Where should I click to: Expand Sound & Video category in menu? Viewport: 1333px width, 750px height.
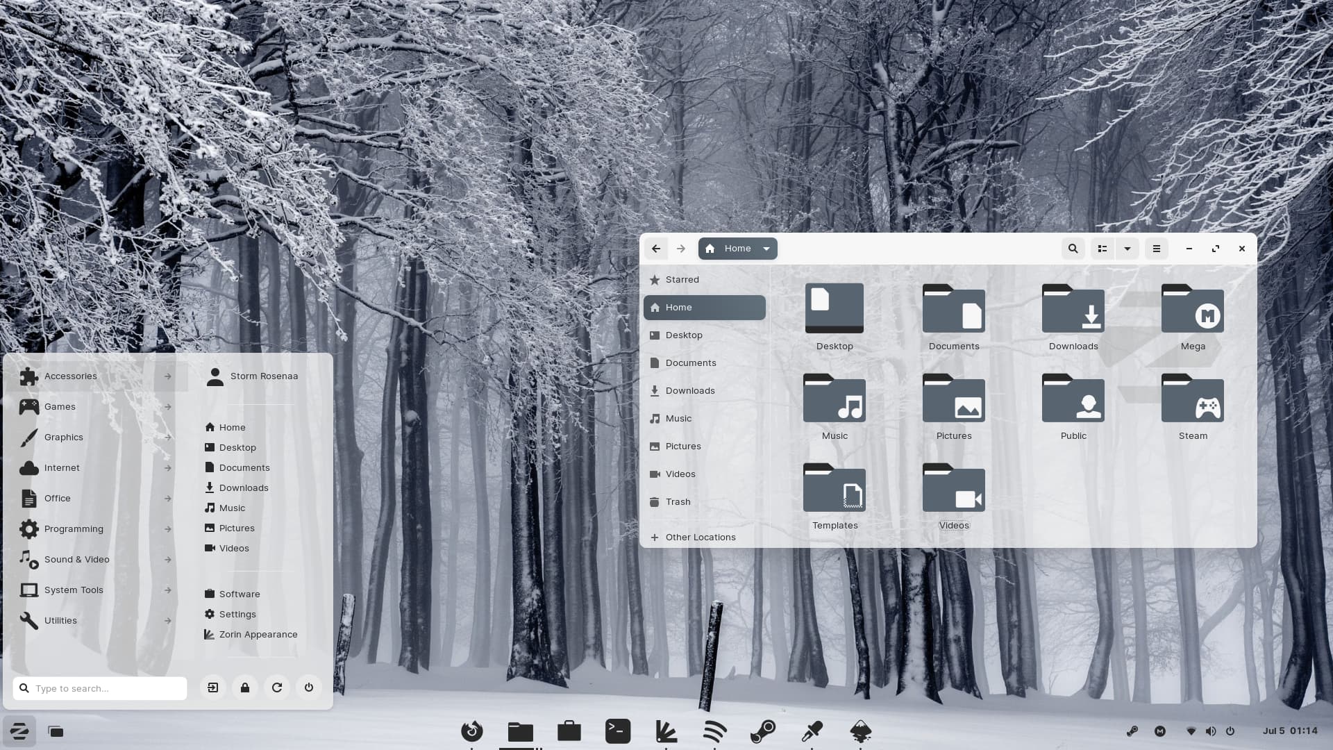coord(96,559)
